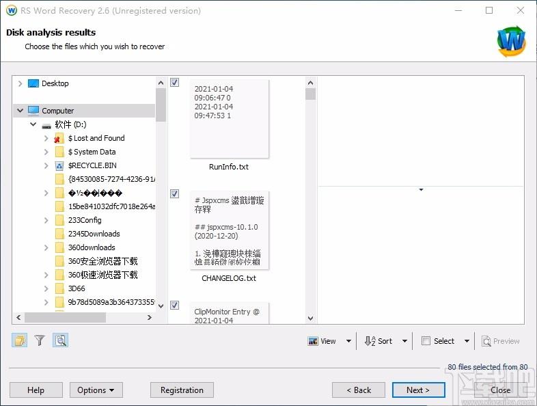Uncheck the RunInfo.txt checkbox
This screenshot has height=406, width=537.
[175, 82]
